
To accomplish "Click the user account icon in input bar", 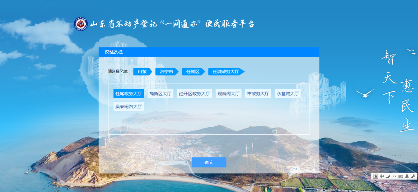I will [x=407, y=176].
